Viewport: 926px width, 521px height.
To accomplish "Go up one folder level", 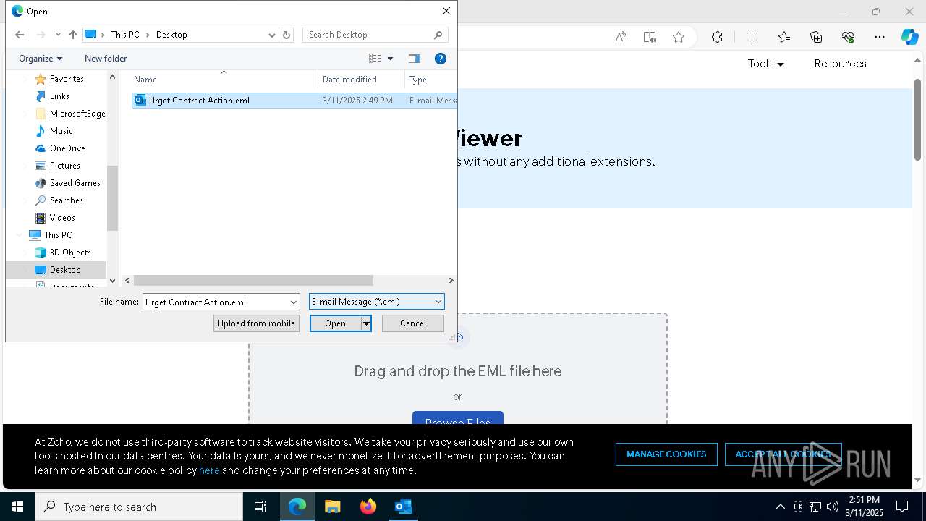I will tap(73, 35).
